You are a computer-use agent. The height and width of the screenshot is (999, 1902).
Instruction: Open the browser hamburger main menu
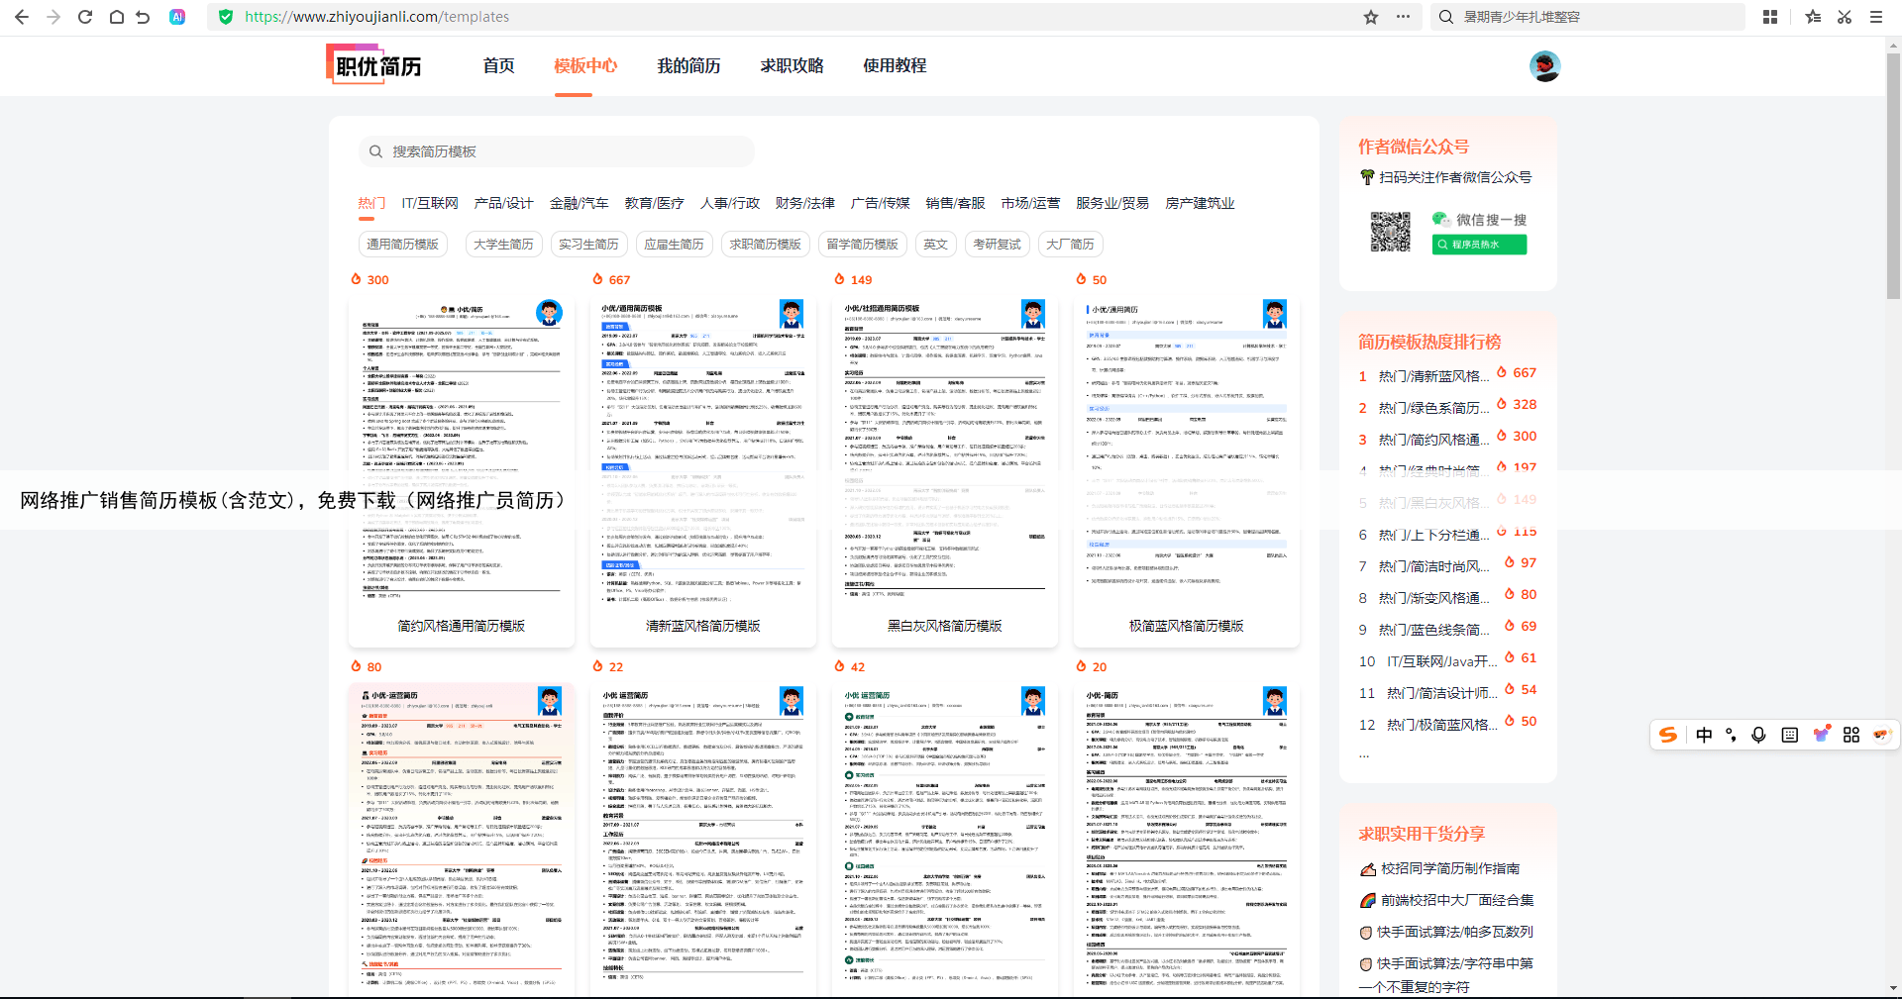[x=1876, y=17]
